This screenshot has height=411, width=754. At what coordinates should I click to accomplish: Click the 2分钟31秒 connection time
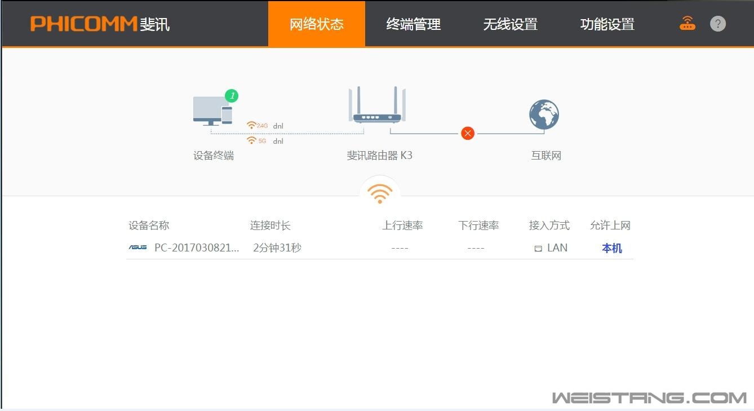tap(277, 248)
